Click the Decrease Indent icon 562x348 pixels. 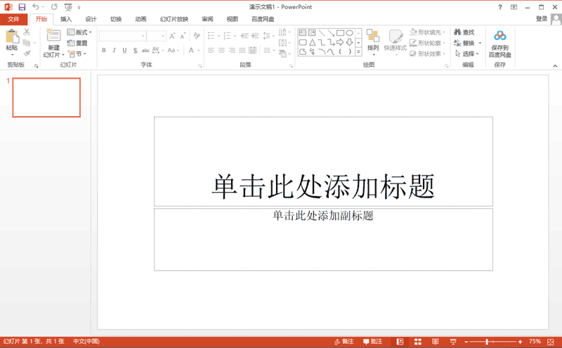click(244, 36)
